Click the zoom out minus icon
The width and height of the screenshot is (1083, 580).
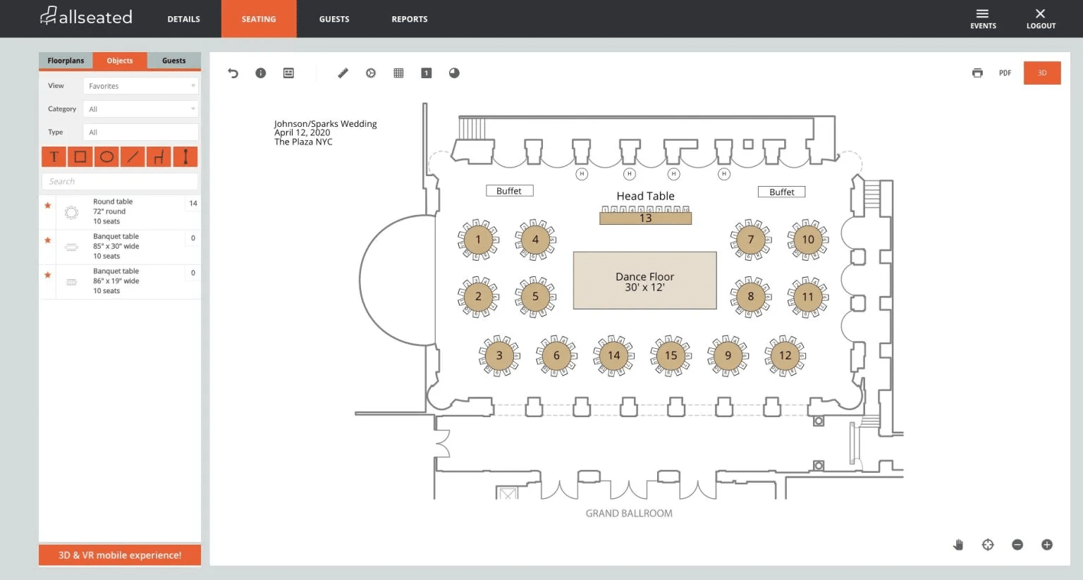[x=1017, y=545]
